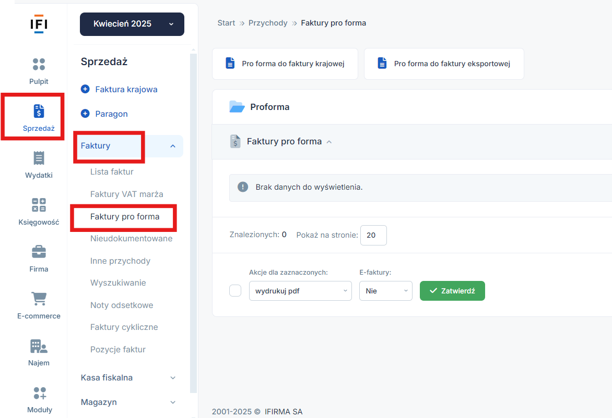Click the Faktury pro forma breadcrumb text
Viewport: 612px width, 418px height.
pos(333,23)
